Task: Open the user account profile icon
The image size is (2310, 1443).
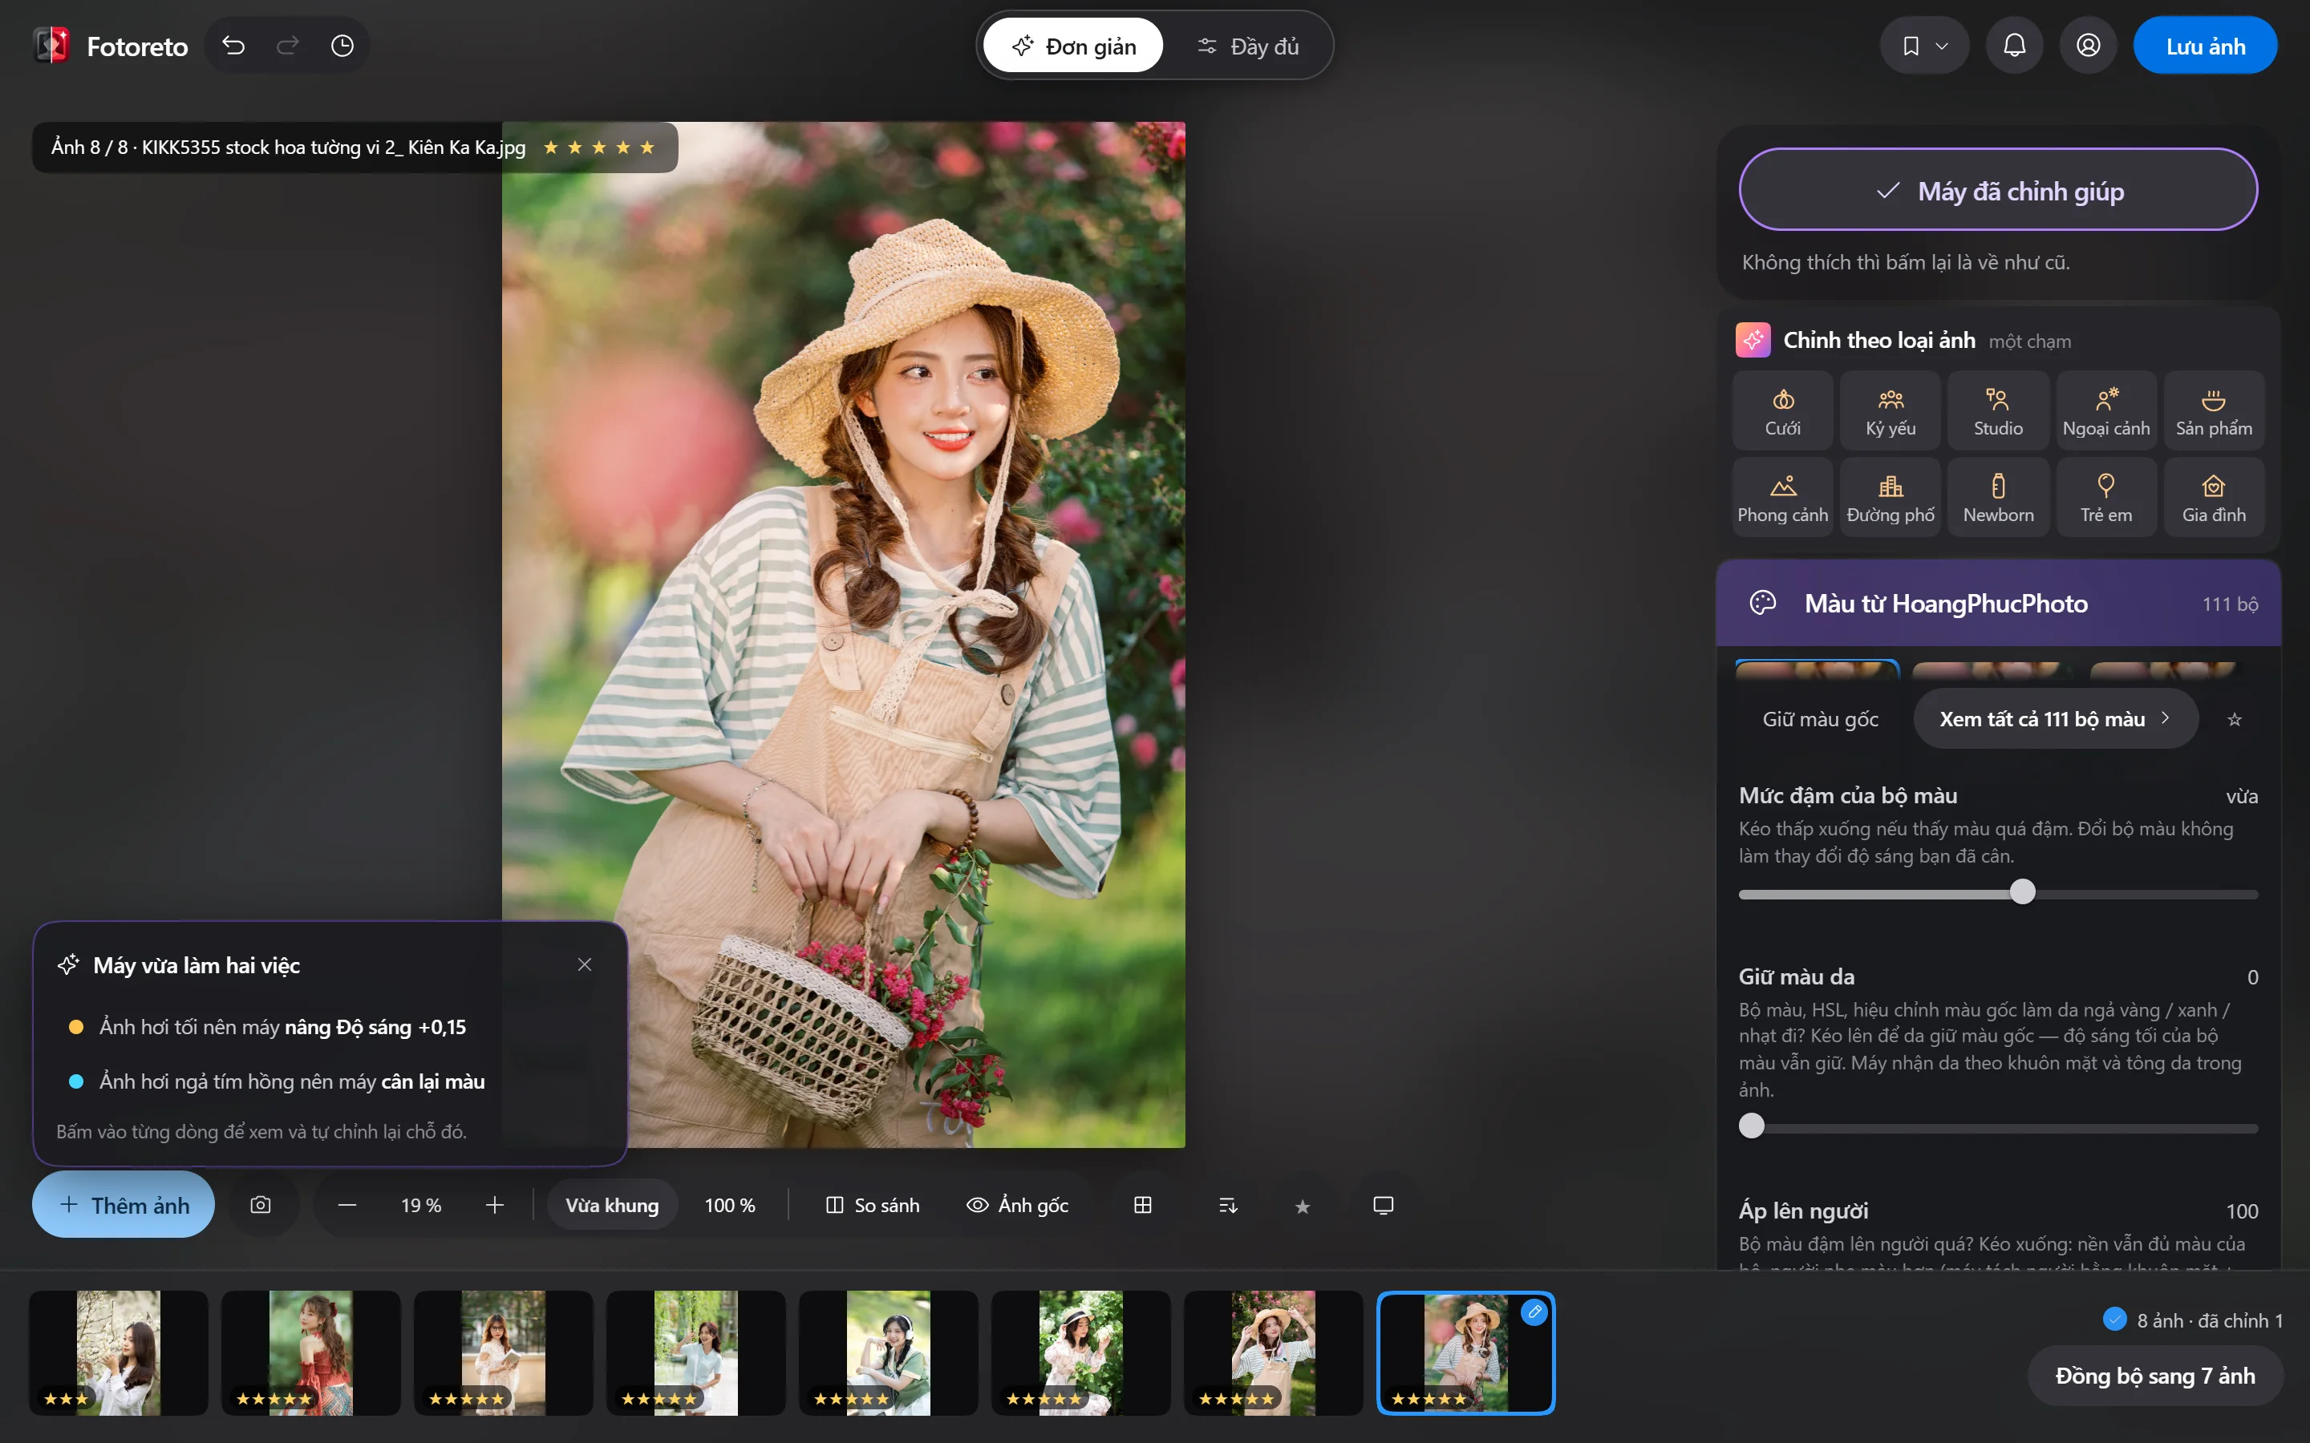Action: (x=2088, y=46)
